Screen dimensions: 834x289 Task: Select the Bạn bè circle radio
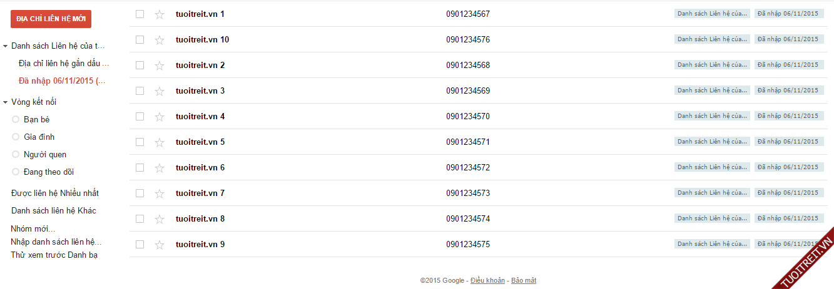pos(16,119)
